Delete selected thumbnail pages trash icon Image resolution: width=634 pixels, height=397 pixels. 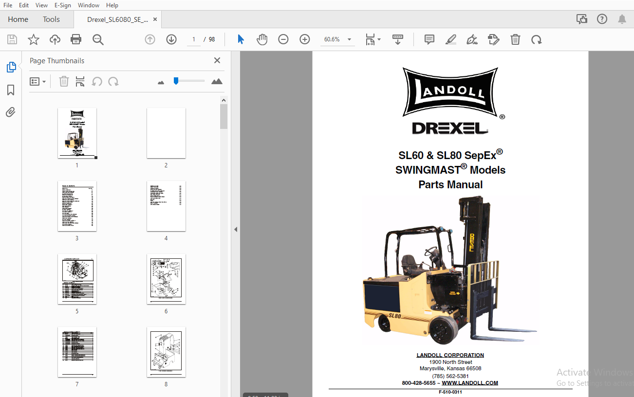[x=64, y=81]
